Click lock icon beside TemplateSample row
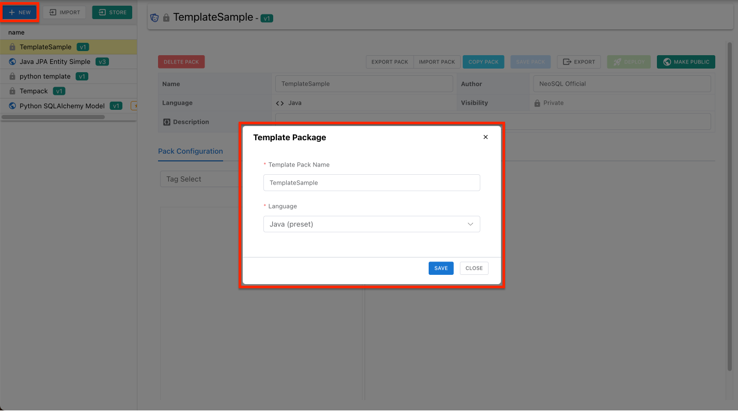The height and width of the screenshot is (412, 738). click(12, 47)
